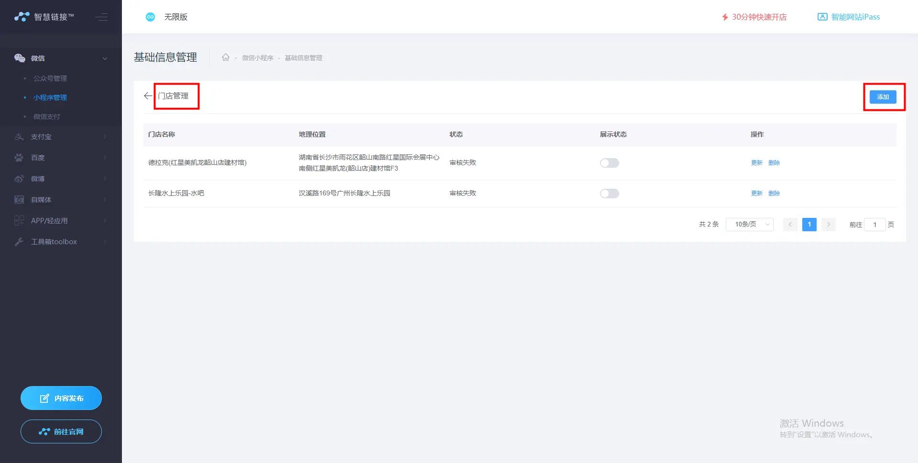Click the back arrow beside 门店管理
This screenshot has width=918, height=463.
click(148, 96)
